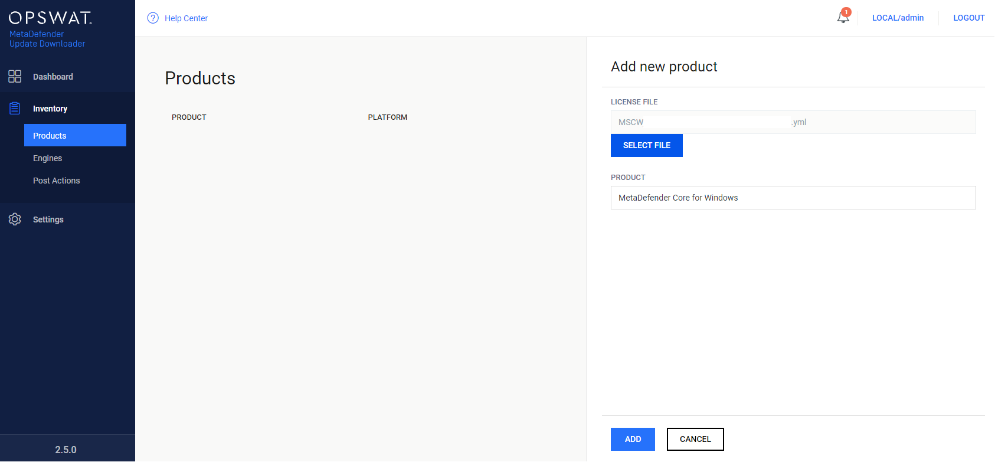
Task: Click the PRODUCT column header
Action: tap(189, 117)
